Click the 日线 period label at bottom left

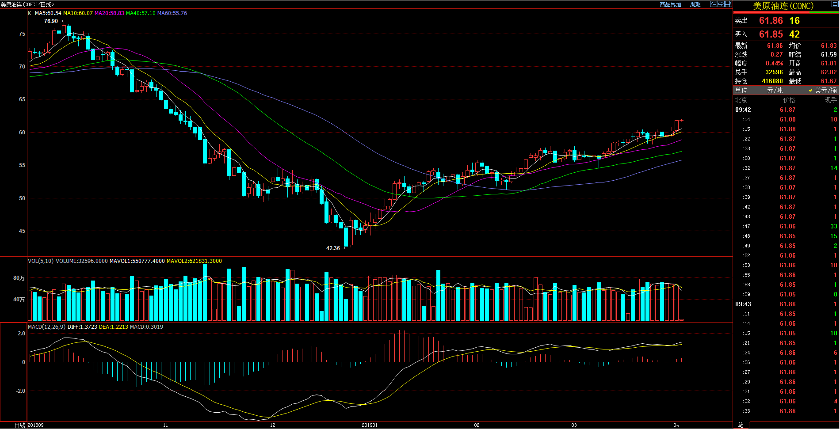point(20,425)
